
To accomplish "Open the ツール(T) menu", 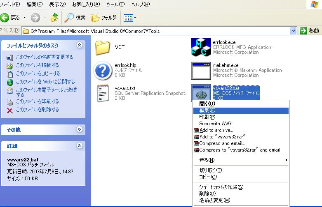I will [115, 4].
